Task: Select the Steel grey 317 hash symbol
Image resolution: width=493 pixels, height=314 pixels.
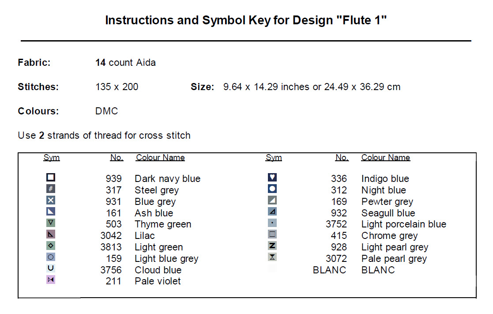Action: pyautogui.click(x=51, y=189)
